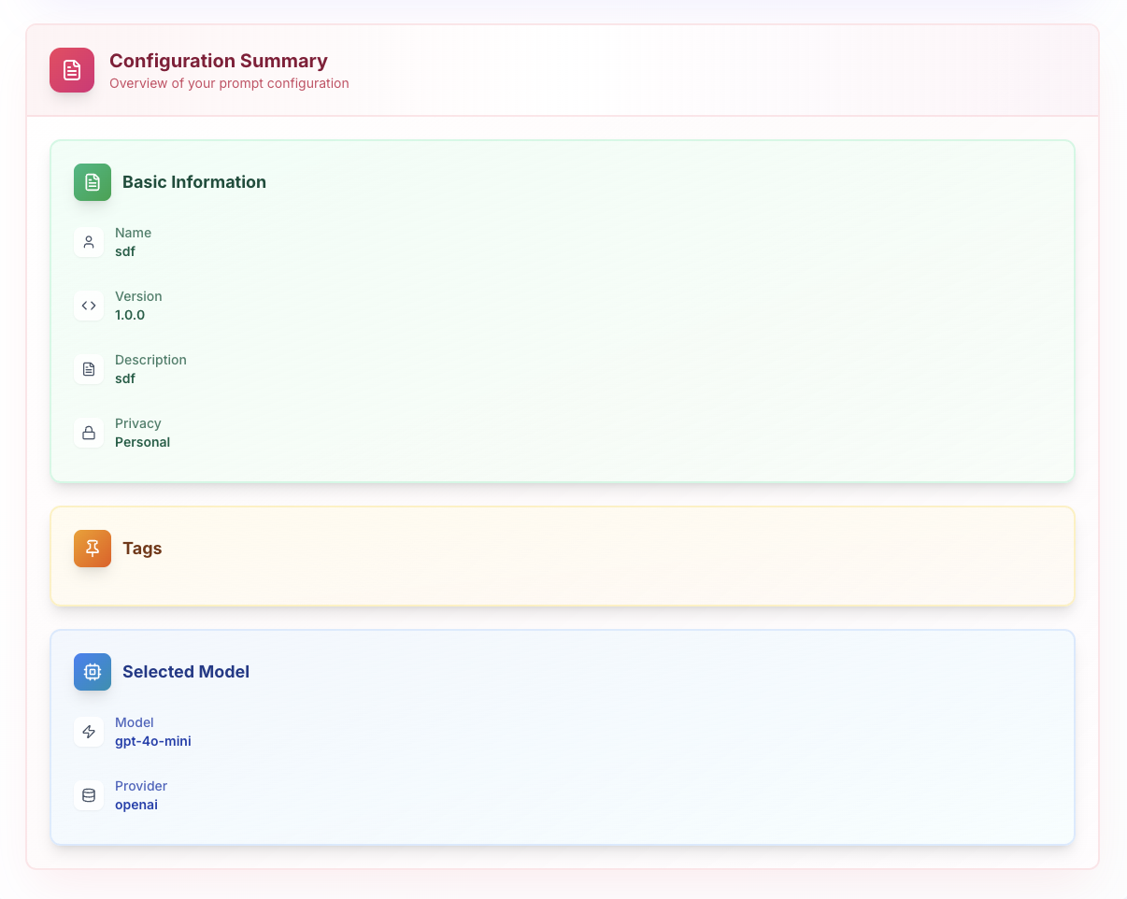Click the Name label
Image resolution: width=1127 pixels, height=899 pixels.
[x=133, y=233]
